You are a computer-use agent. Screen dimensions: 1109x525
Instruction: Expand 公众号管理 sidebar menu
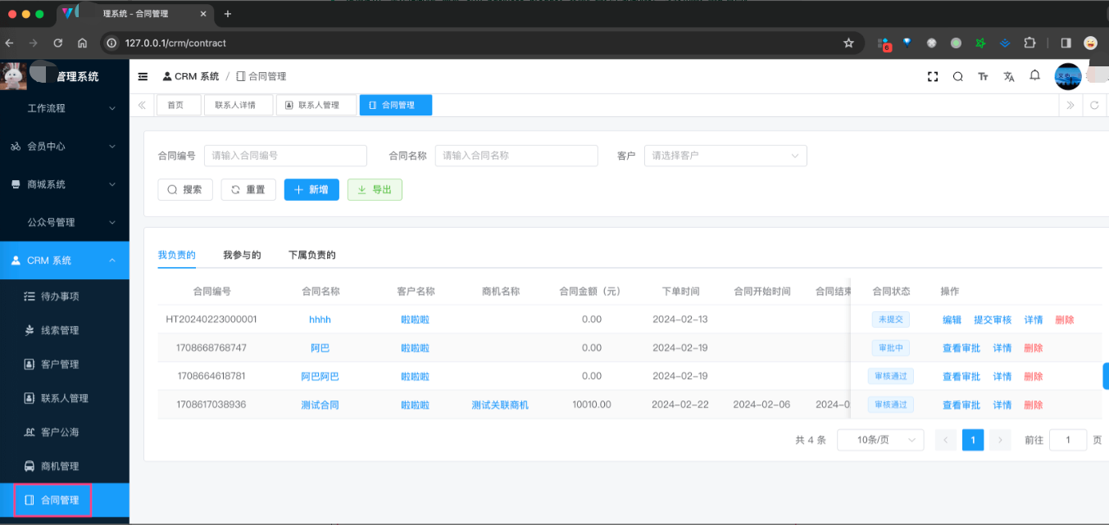(x=65, y=223)
